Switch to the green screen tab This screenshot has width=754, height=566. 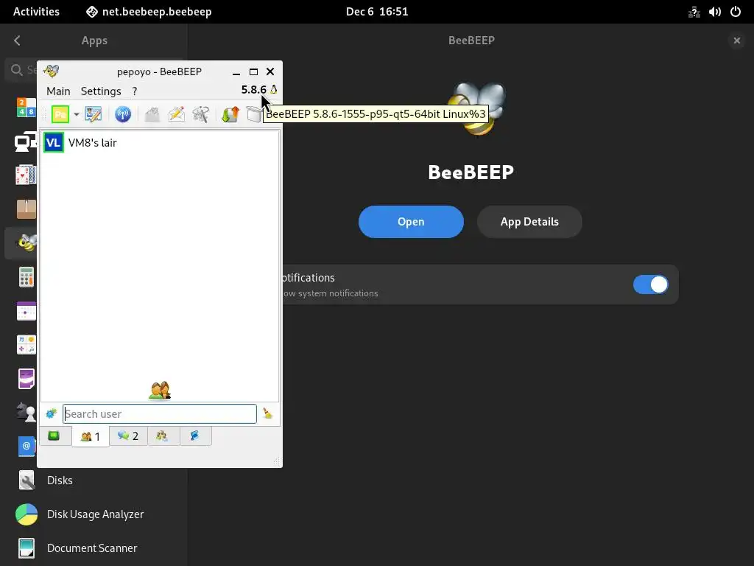pyautogui.click(x=54, y=436)
